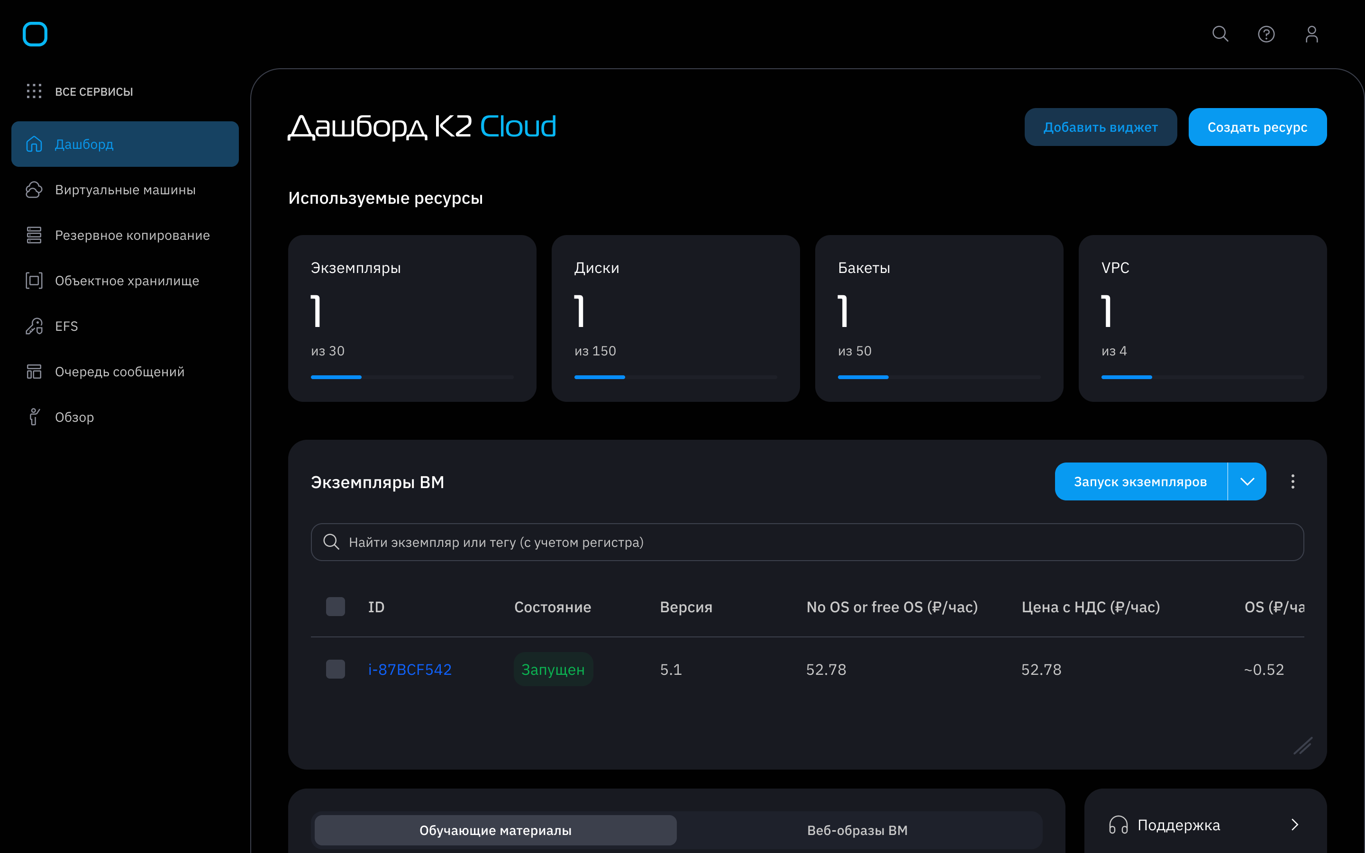Click the Экземпляры ВМ widget title
The width and height of the screenshot is (1365, 853).
377,482
